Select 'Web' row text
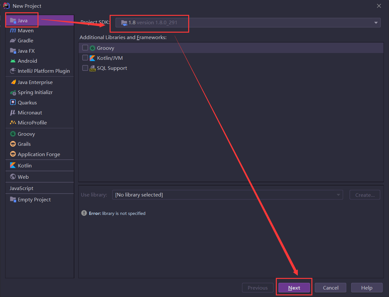 click(23, 177)
